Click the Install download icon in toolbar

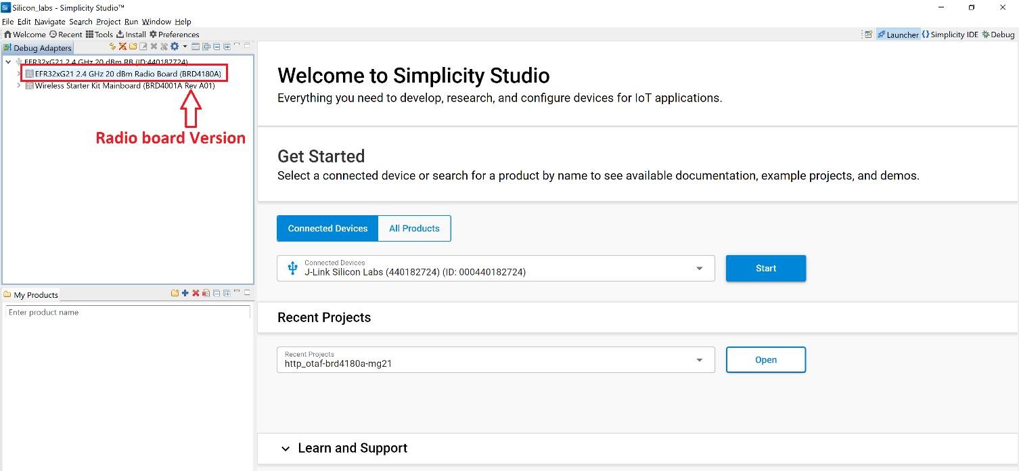click(131, 35)
